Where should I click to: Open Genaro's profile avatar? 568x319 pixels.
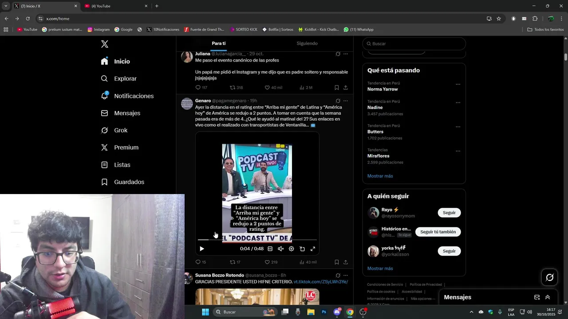(x=187, y=104)
